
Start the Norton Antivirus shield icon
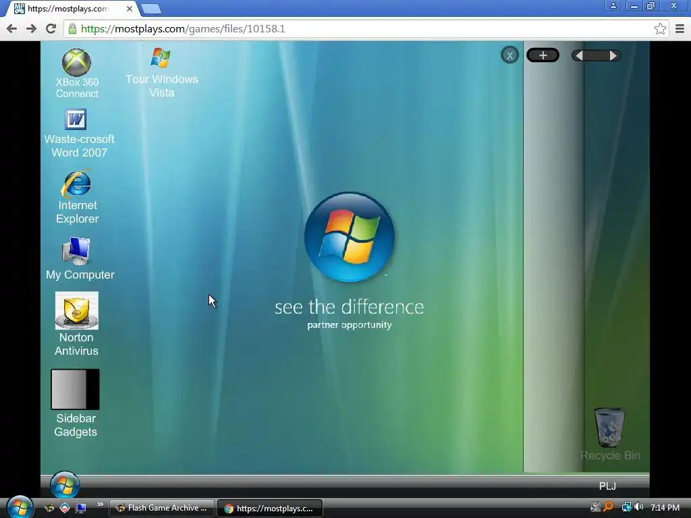pyautogui.click(x=77, y=310)
